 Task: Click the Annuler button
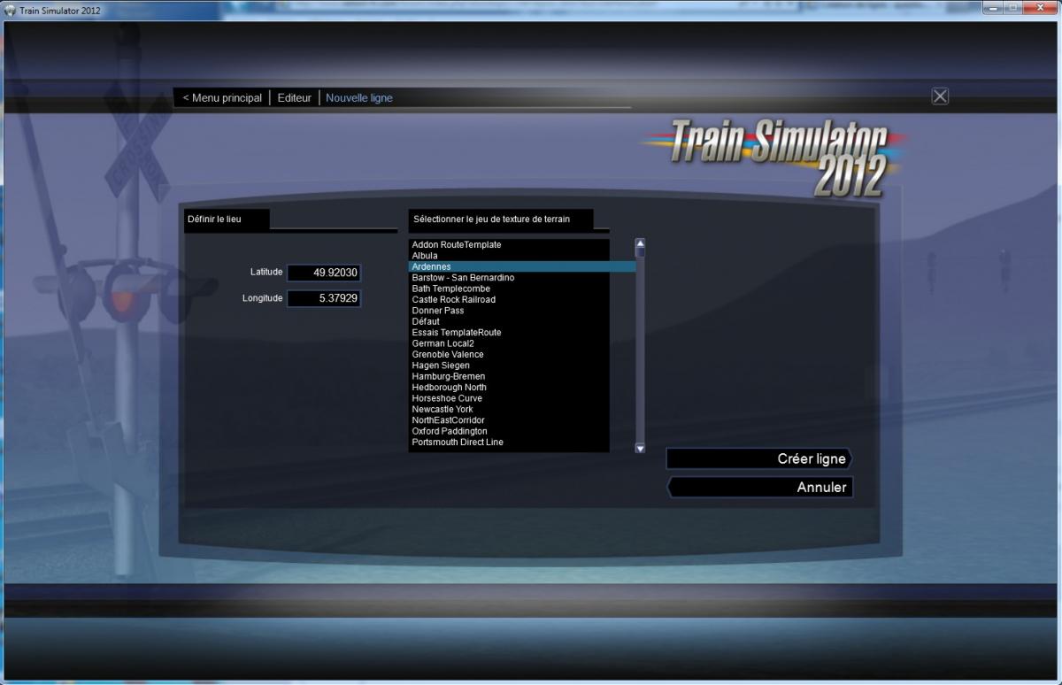(760, 487)
